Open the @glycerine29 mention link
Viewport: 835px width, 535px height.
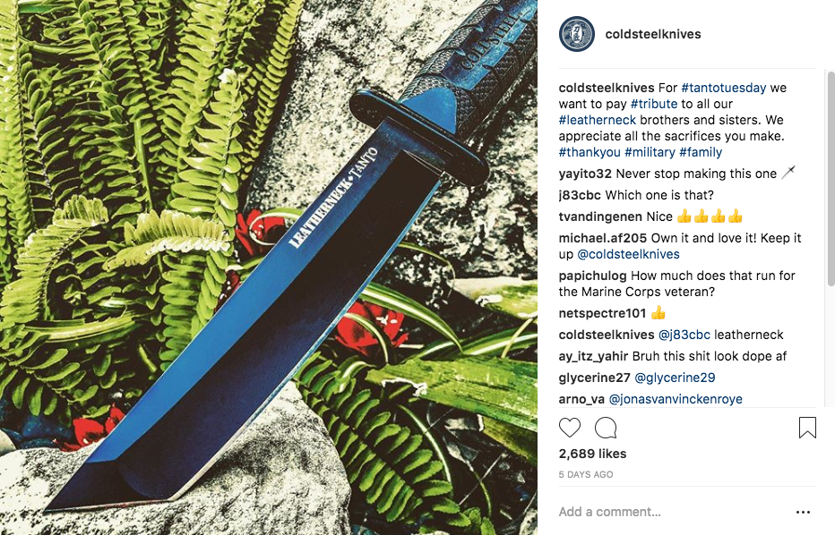coord(675,378)
